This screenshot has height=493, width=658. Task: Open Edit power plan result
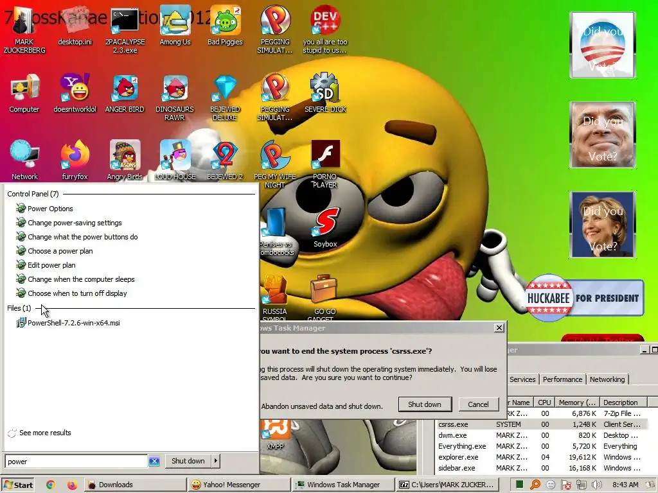51,265
